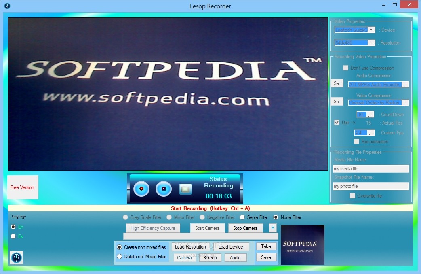Click the Lesop Recorder title bar app icon

[x=7, y=6]
